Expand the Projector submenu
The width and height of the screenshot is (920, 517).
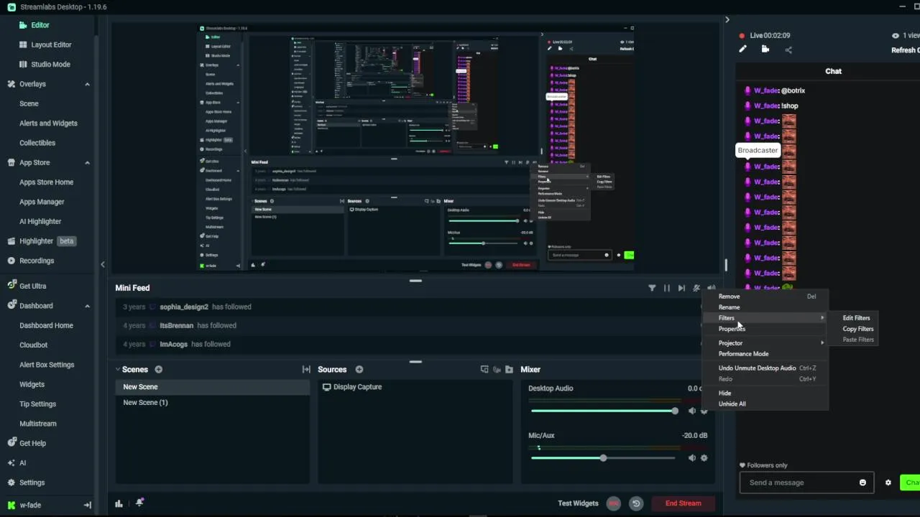click(765, 343)
